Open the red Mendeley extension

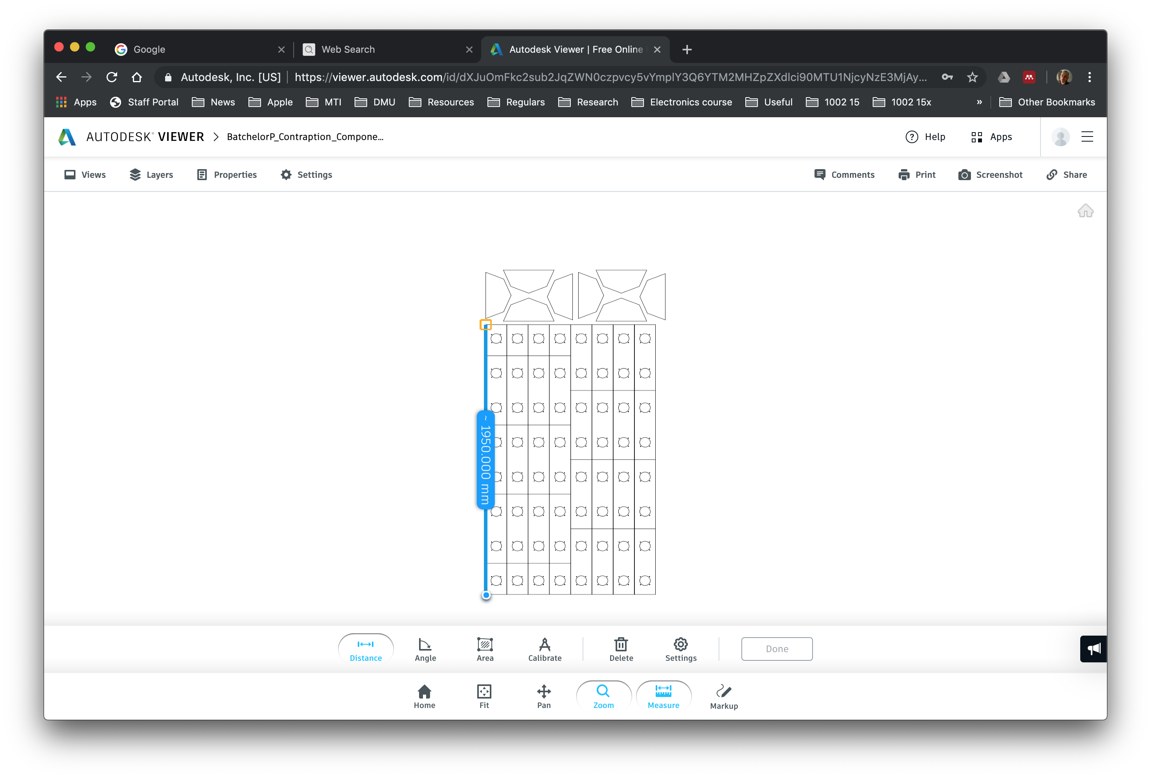click(1029, 77)
